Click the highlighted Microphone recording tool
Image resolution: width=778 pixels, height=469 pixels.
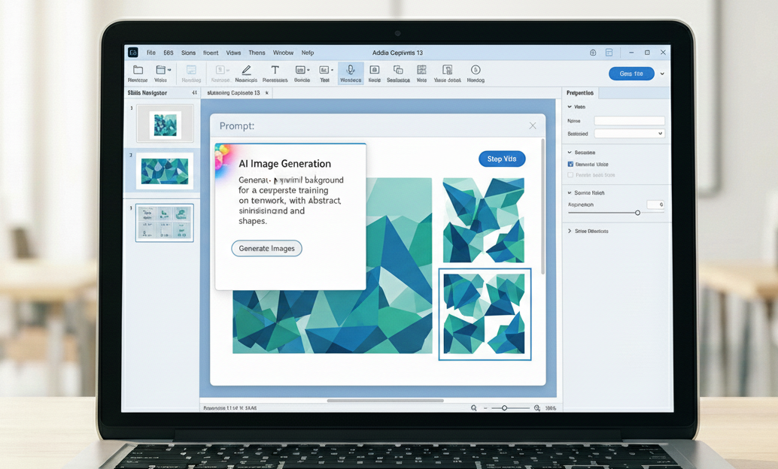(350, 71)
